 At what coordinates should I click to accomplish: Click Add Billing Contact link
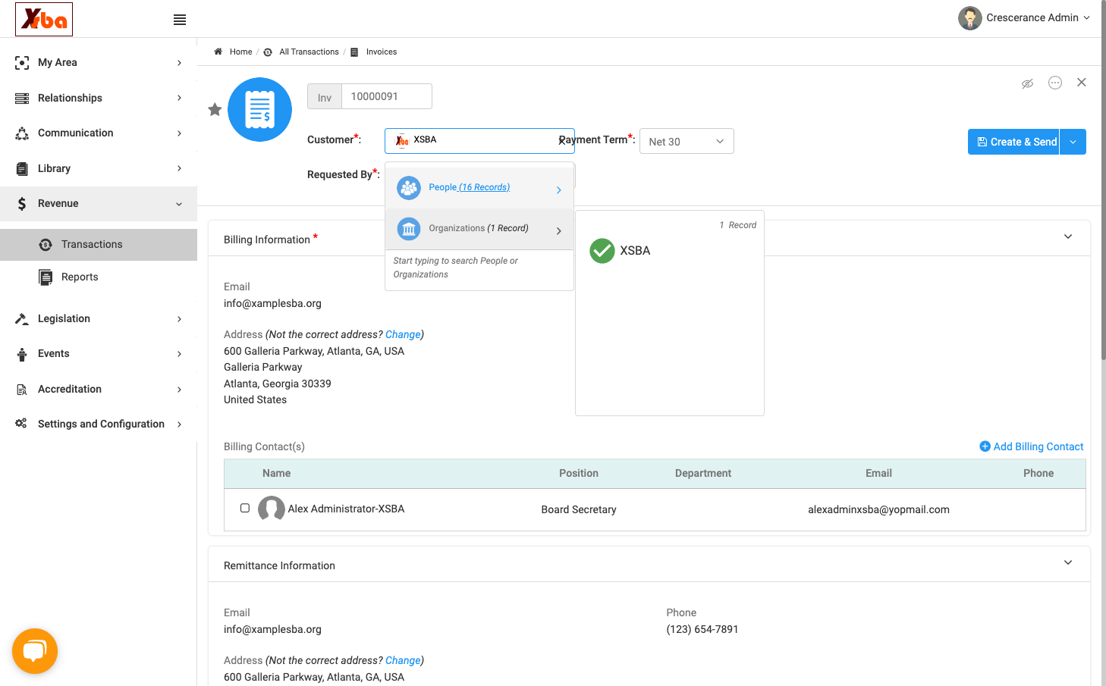tap(1032, 446)
